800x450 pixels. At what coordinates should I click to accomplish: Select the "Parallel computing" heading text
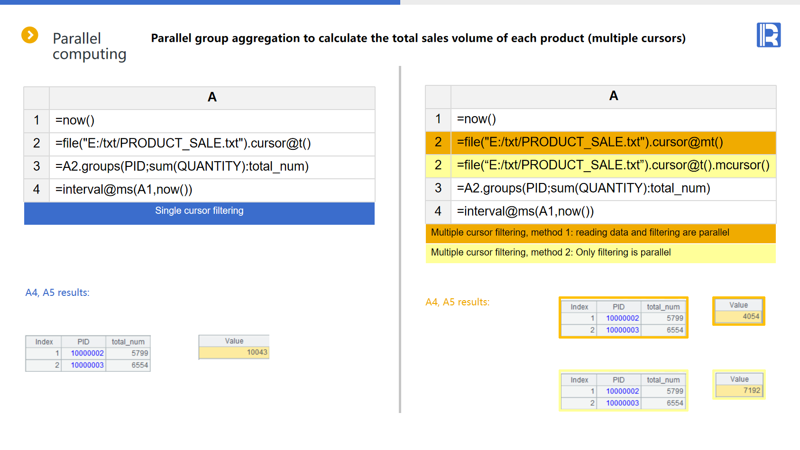coord(89,46)
